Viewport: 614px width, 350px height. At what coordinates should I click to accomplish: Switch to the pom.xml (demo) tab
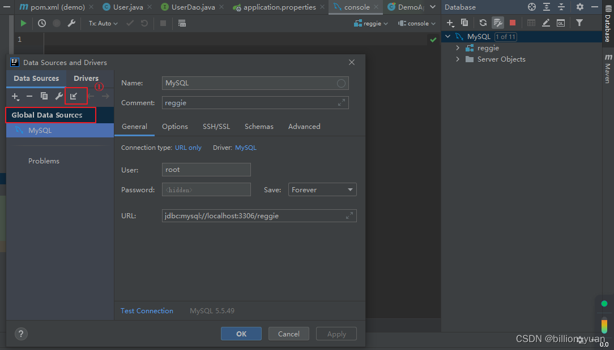pos(58,7)
